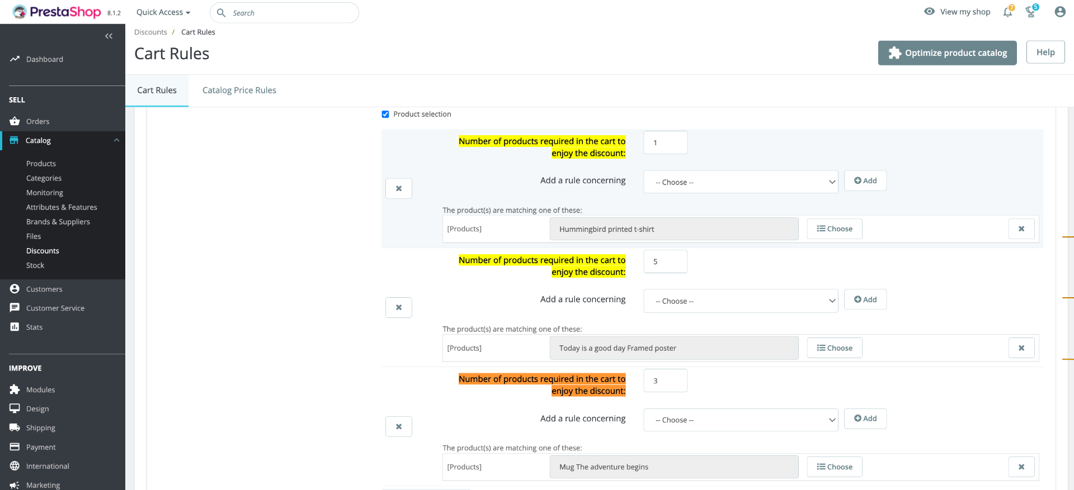
Task: Click the eye icon for View my shop
Action: [929, 12]
